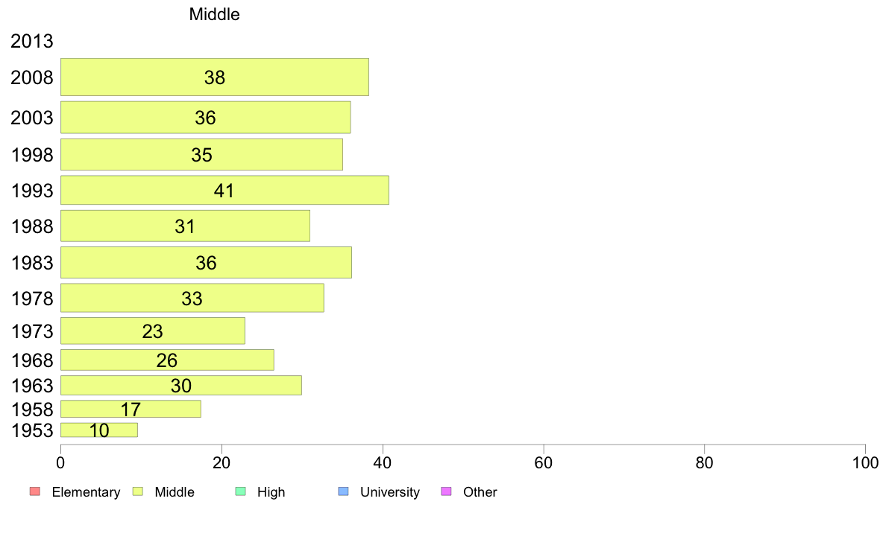Click the 1993 bar showing 41

click(225, 190)
